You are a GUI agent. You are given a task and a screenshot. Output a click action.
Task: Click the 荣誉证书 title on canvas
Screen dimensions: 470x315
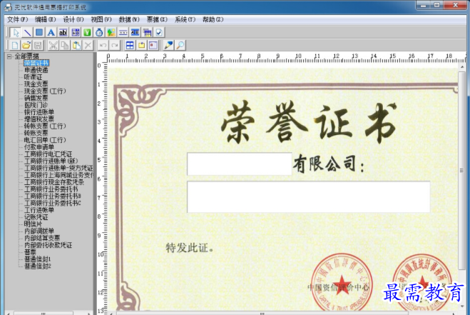click(308, 123)
